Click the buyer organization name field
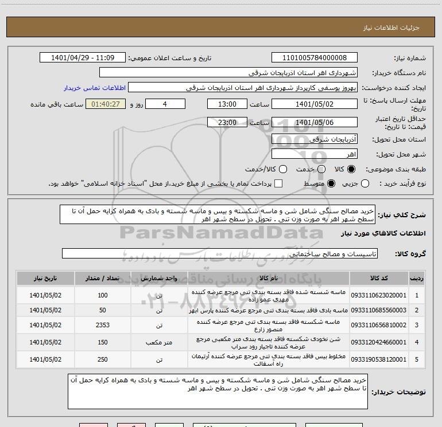 click(228, 73)
